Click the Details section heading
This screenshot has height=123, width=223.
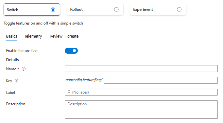[x=12, y=60]
